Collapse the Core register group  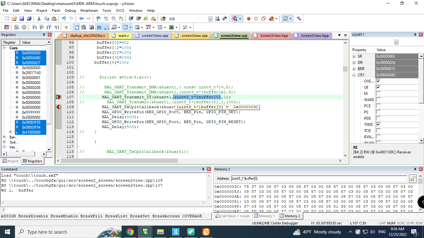[5, 48]
